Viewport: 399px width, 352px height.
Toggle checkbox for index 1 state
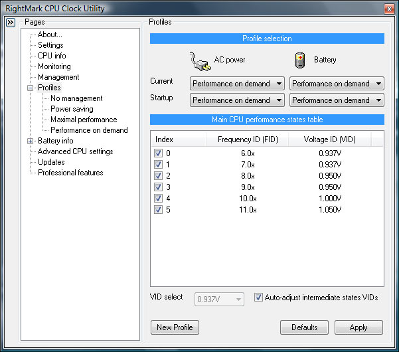point(158,165)
